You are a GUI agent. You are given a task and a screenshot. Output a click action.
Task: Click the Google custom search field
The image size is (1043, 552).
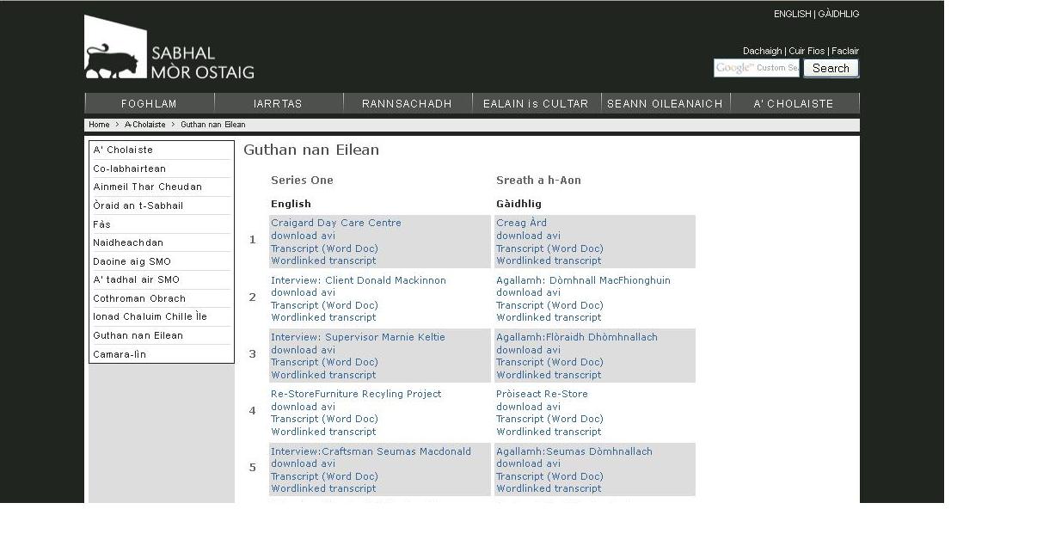click(x=756, y=68)
